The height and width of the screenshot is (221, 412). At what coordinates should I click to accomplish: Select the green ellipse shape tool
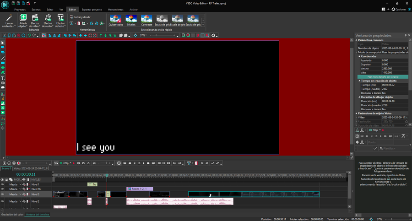point(3,68)
